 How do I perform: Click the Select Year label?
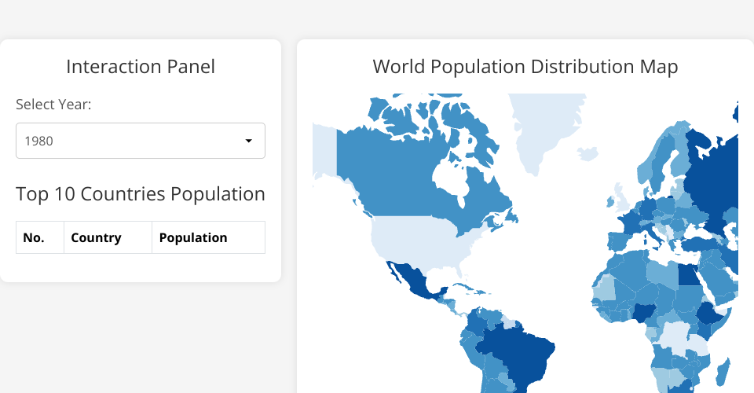pyautogui.click(x=53, y=105)
